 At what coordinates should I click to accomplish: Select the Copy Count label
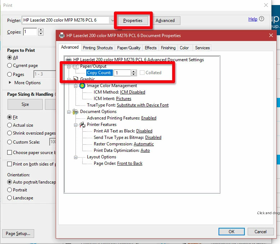[x=99, y=73]
